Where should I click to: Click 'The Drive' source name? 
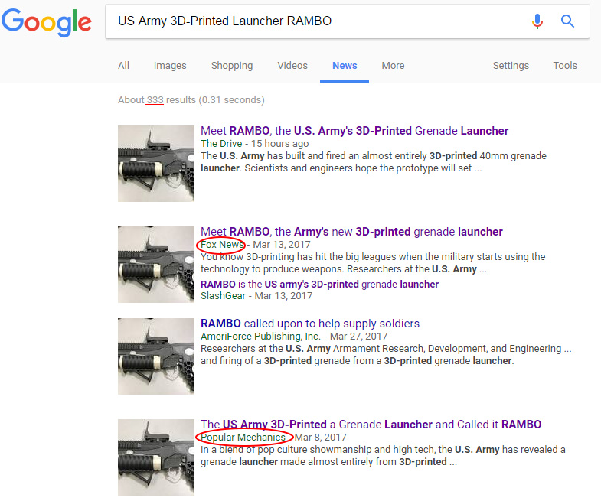point(221,144)
